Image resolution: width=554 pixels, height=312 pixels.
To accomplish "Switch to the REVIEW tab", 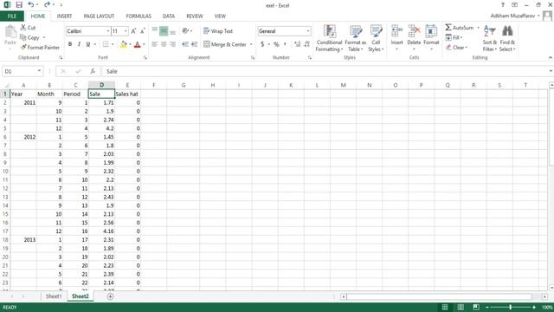I will click(195, 16).
